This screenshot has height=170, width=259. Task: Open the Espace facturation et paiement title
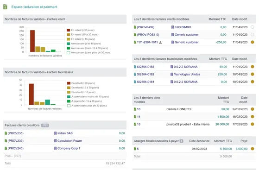click(x=34, y=7)
